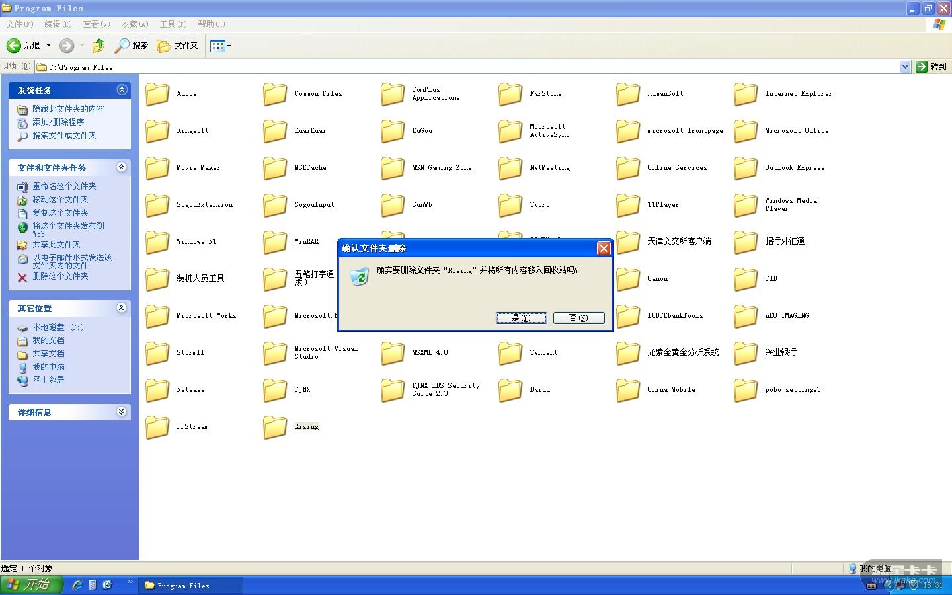The image size is (952, 595).
Task: Select the PPStream folder icon
Action: [157, 427]
